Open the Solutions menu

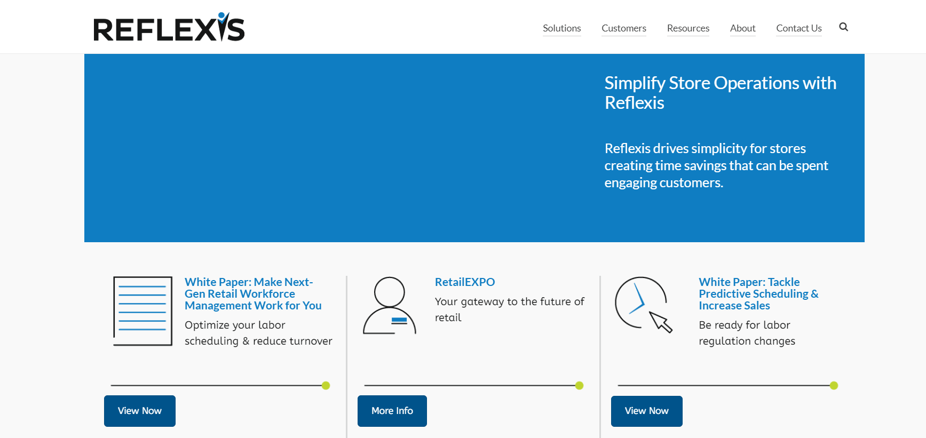pyautogui.click(x=561, y=28)
